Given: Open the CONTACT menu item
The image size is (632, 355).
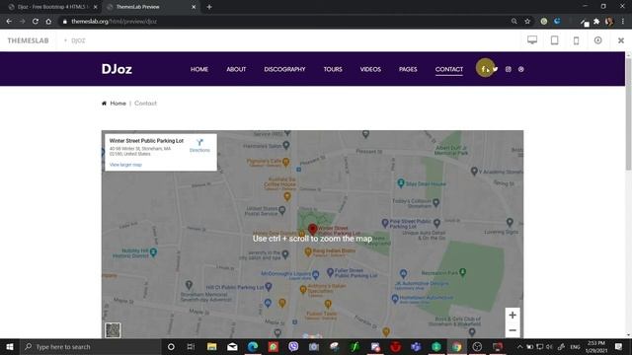Looking at the screenshot, I should point(449,69).
